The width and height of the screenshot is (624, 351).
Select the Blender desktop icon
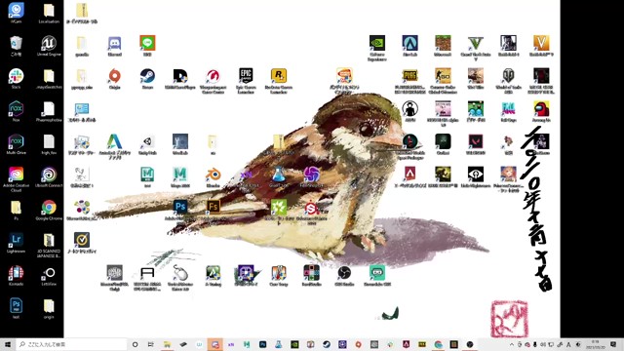coord(213,177)
